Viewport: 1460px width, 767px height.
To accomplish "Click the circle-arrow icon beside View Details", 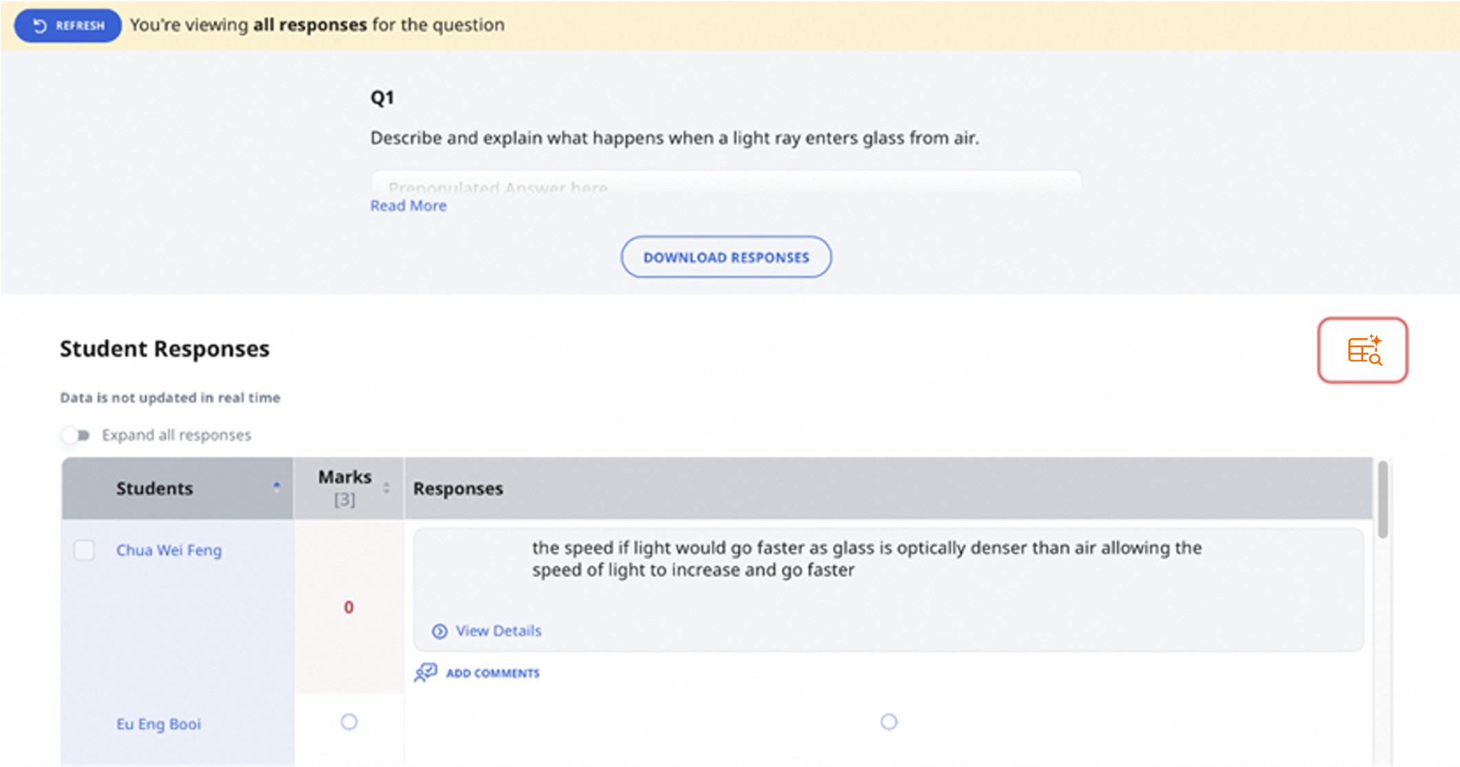I will pyautogui.click(x=440, y=631).
